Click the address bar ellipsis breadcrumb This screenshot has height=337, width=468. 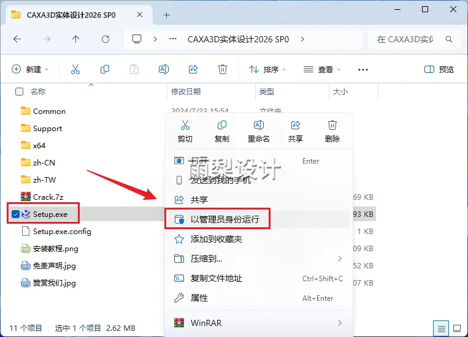tap(173, 39)
